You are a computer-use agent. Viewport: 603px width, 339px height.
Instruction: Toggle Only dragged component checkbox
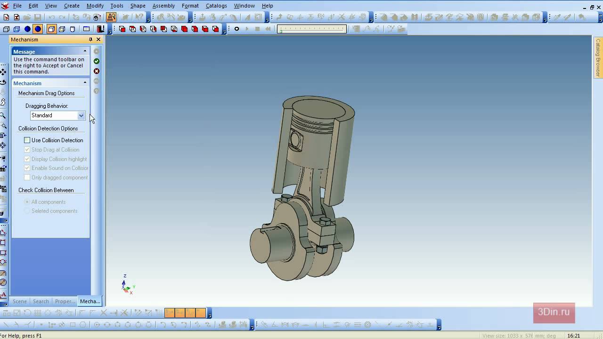27,178
